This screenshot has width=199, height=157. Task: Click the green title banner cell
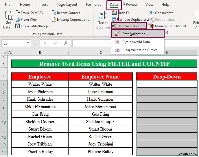click(104, 64)
